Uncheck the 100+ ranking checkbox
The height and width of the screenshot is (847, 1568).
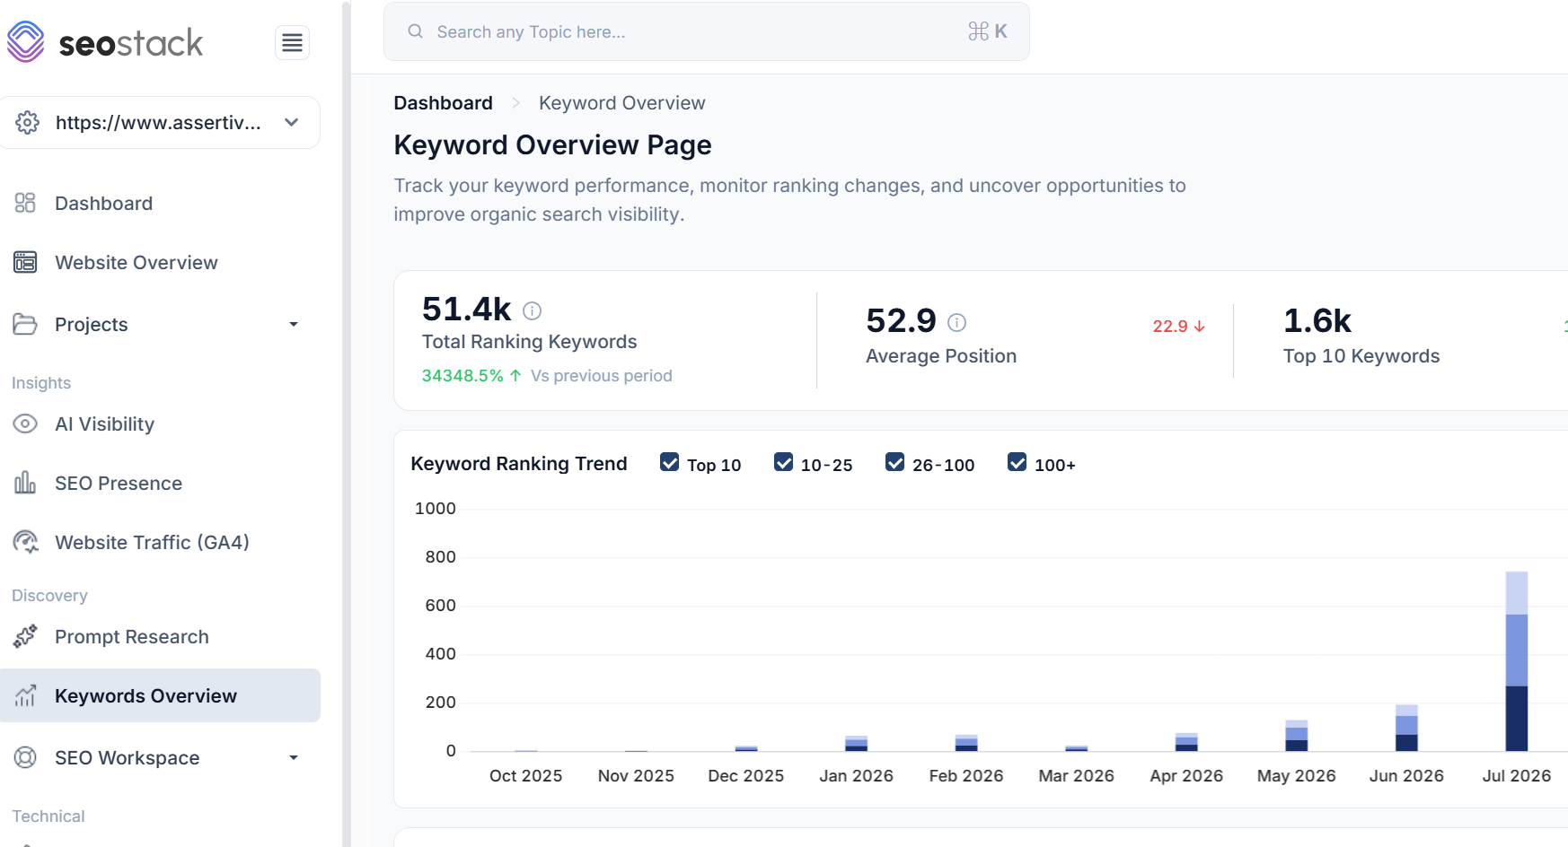pos(1017,462)
